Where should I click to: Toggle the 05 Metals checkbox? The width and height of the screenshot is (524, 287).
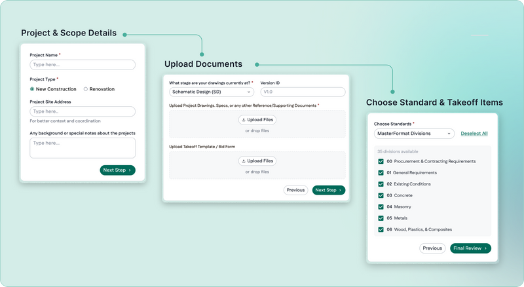point(381,218)
